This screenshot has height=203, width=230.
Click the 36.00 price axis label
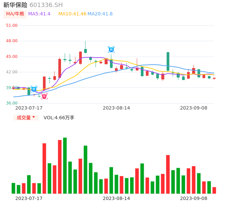click(12, 103)
